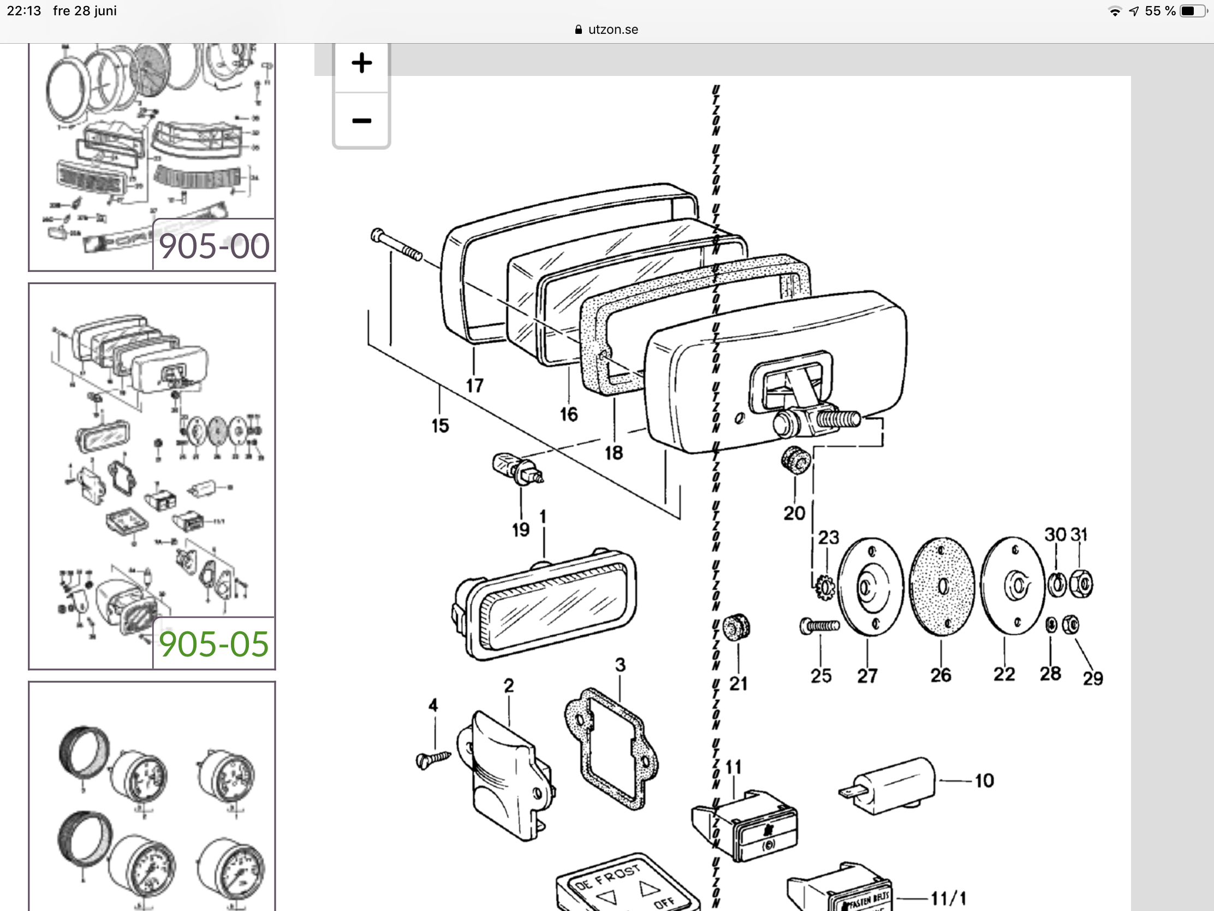Screen dimensions: 1214x911
Task: Select part number 3 gasket label
Action: click(620, 665)
